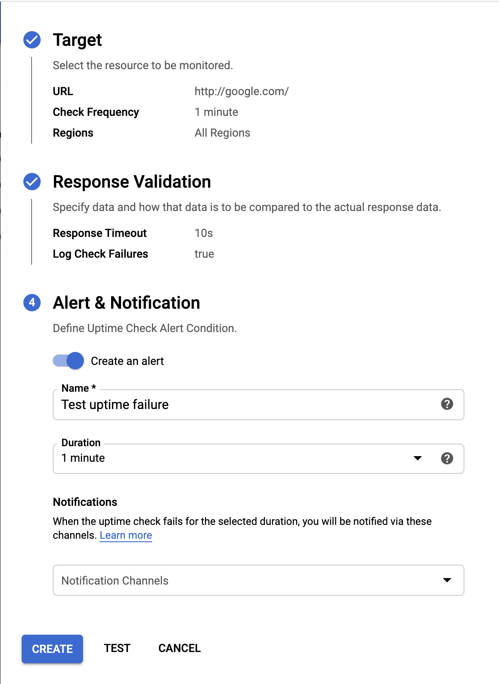
Task: Disable the Create an alert toggle
Action: (69, 361)
